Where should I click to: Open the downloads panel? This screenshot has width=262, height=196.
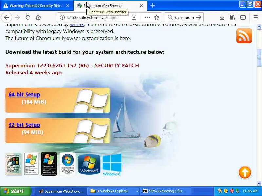222,17
